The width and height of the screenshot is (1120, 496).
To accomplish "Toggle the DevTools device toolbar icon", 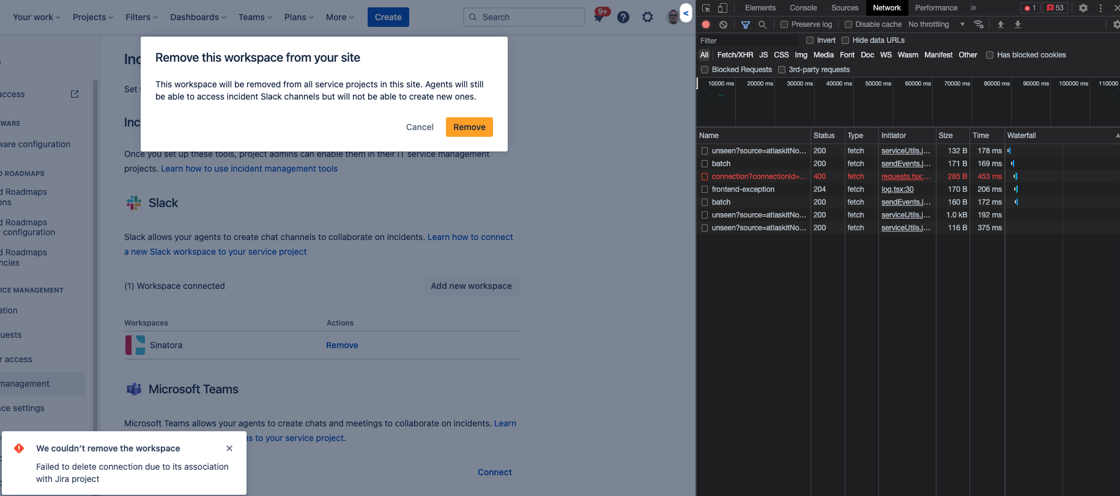I will click(x=722, y=8).
